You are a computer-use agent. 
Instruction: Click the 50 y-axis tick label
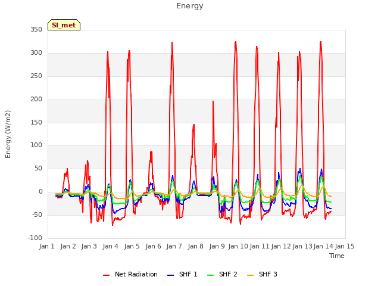pyautogui.click(x=38, y=168)
